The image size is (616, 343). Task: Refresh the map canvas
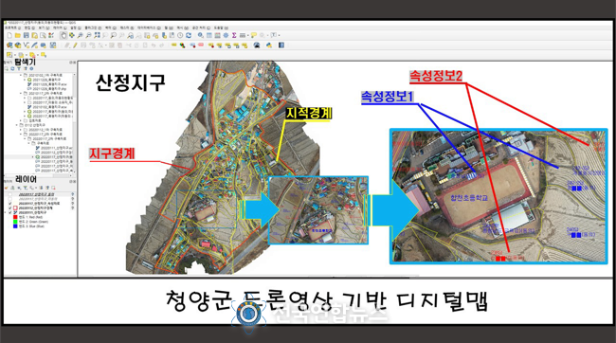tap(189, 35)
